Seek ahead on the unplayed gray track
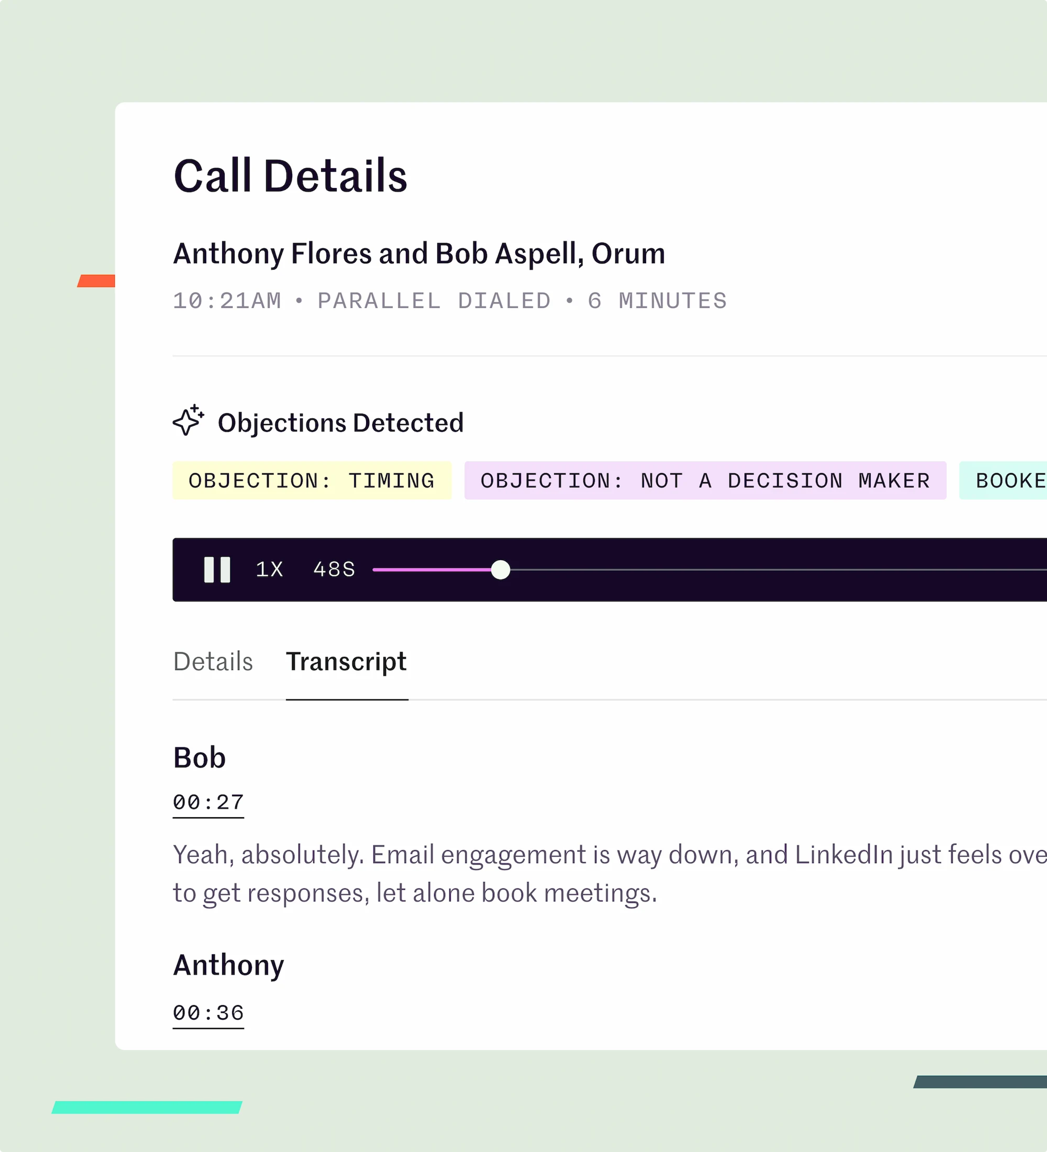Viewport: 1047px width, 1152px height. click(743, 570)
